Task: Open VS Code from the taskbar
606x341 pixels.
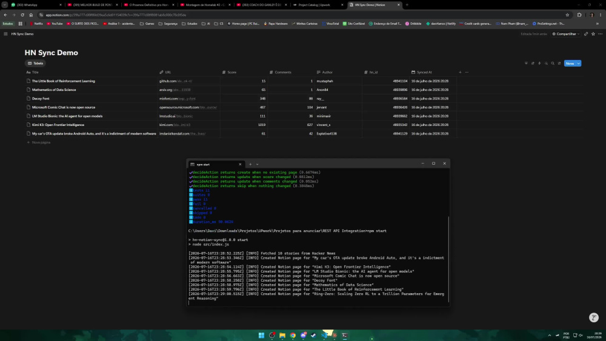Action: (x=324, y=335)
